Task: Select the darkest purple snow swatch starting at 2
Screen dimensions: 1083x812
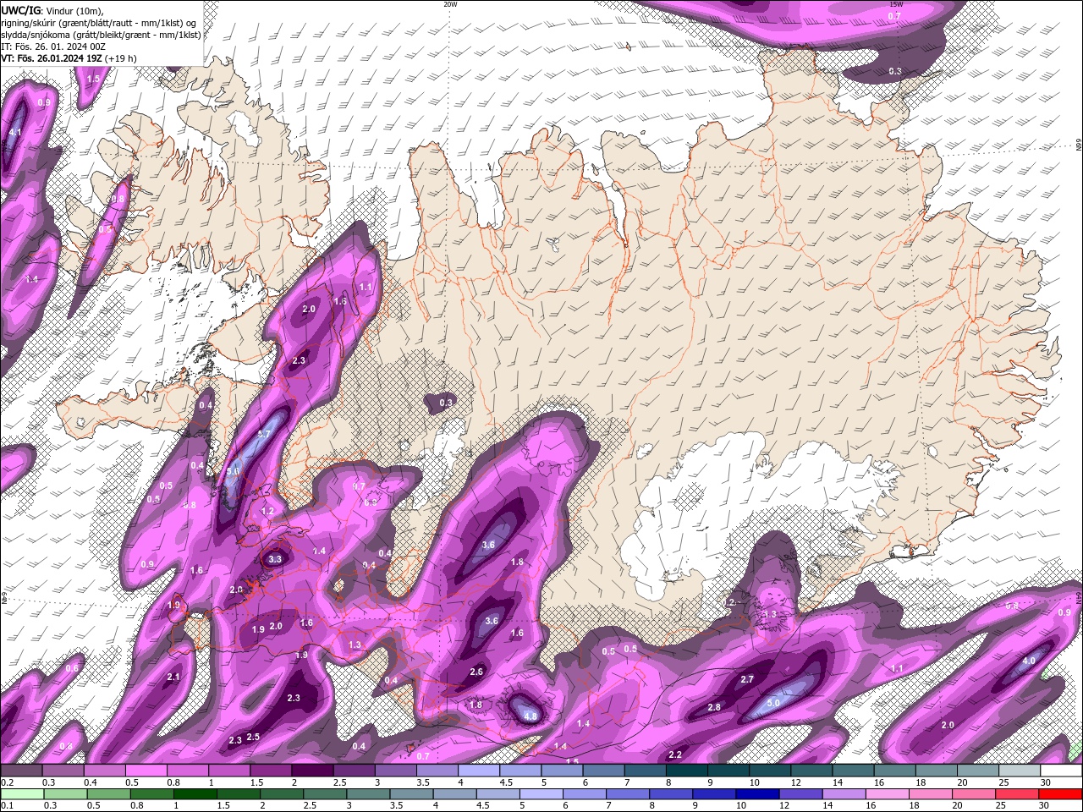Action: (312, 771)
